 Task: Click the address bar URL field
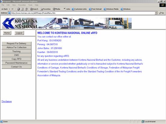coord(81,13)
